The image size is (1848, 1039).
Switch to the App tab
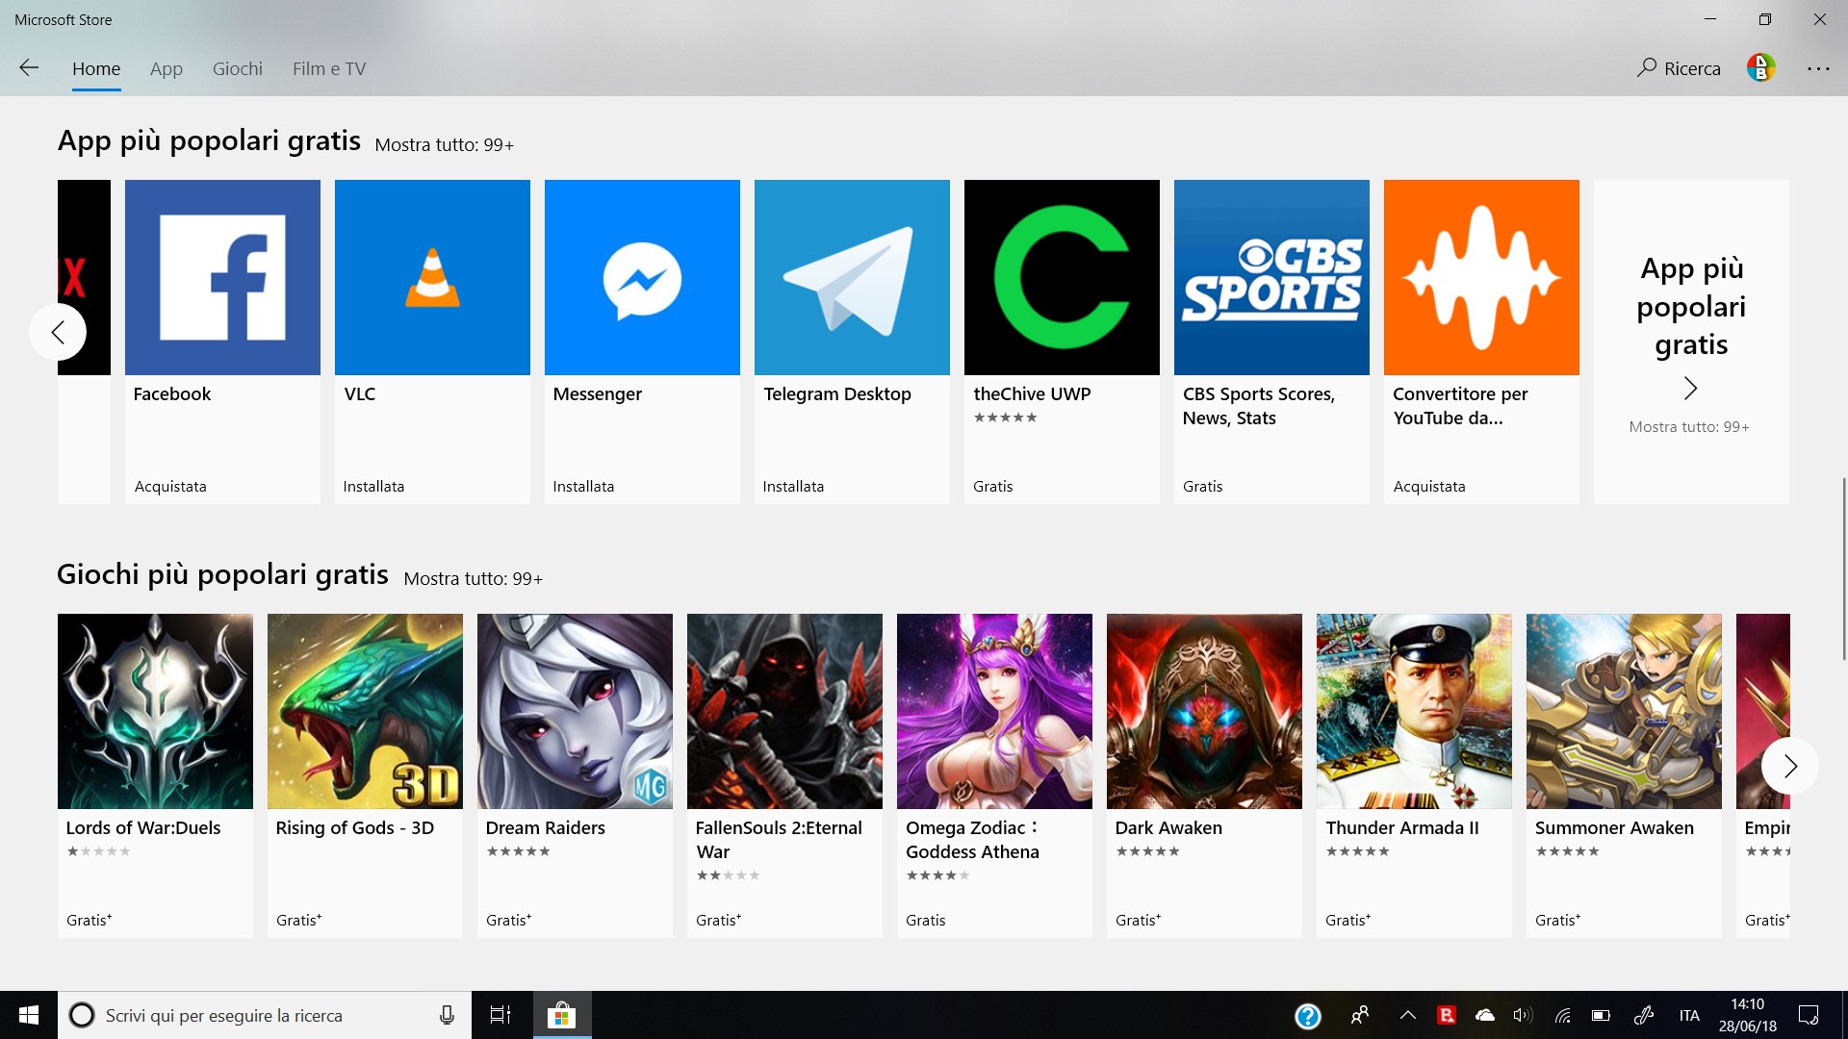click(167, 68)
